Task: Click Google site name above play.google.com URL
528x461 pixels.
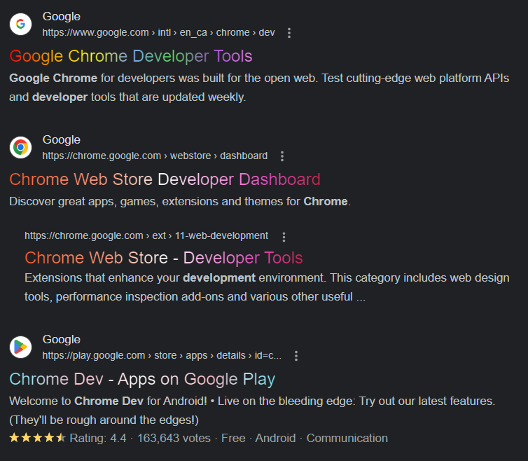Action: pos(62,339)
